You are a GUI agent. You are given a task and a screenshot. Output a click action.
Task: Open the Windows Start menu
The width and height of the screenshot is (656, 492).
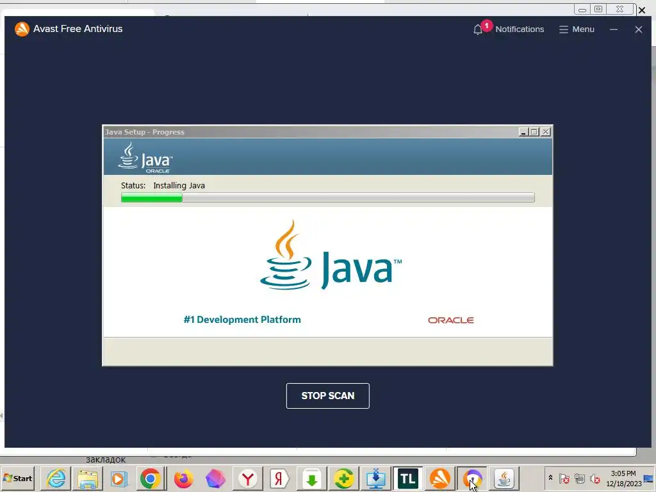pos(17,478)
